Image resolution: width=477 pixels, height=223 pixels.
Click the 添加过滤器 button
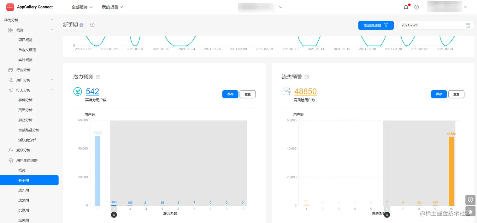click(376, 25)
